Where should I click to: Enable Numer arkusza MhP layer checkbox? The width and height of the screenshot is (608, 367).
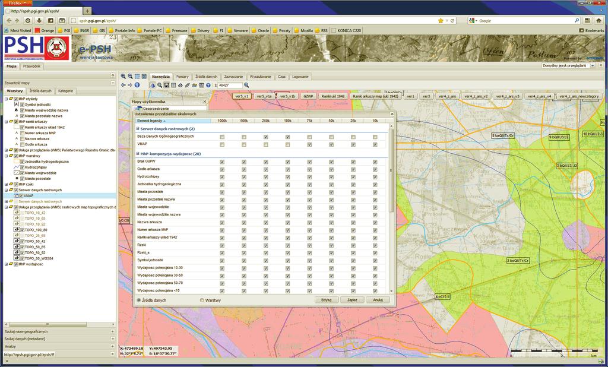coord(23,133)
